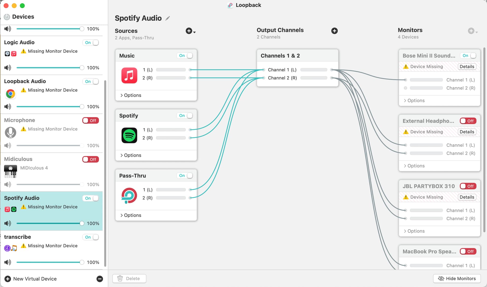
Task: Click the pencil icon to rename Spotify Audio
Action: point(167,18)
